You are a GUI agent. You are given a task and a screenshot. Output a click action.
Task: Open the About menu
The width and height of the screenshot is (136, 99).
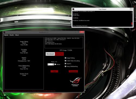click(17, 35)
